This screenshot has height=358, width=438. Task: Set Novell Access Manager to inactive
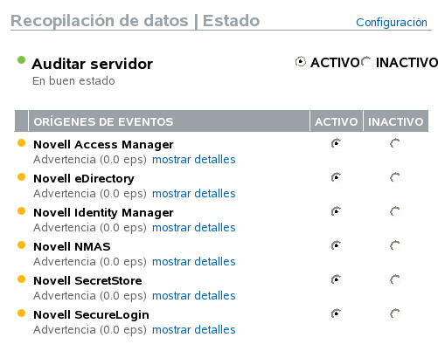(395, 143)
